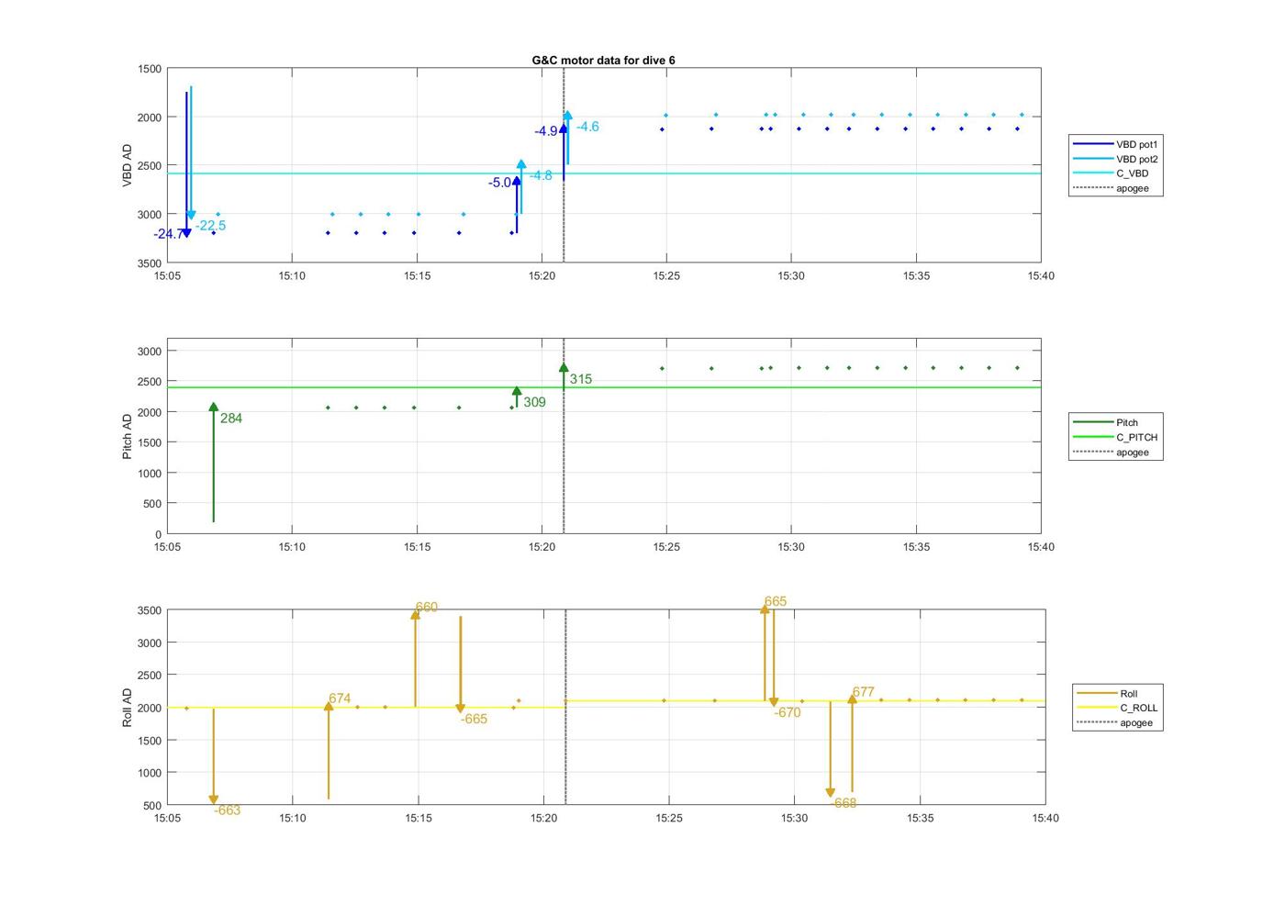The height and width of the screenshot is (905, 1285).
Task: Select the C_VBD legend entry
Action: pos(1111,173)
